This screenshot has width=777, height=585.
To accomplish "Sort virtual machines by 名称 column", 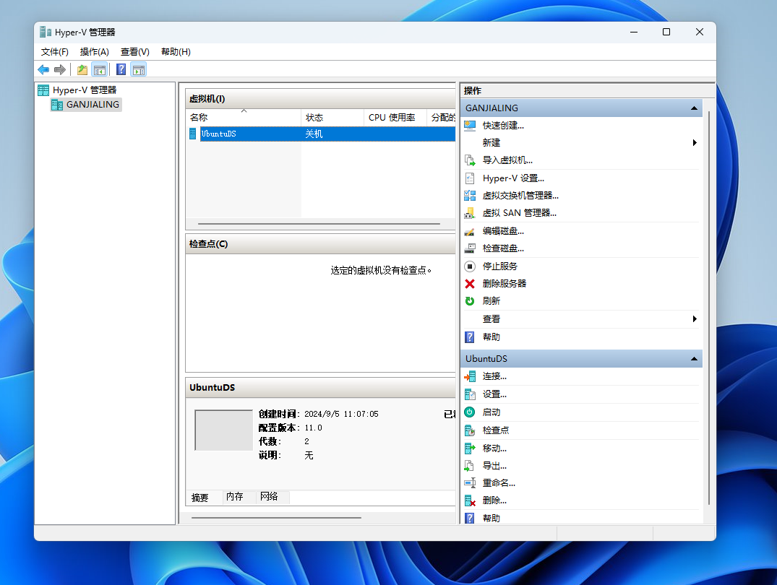I will pos(244,118).
